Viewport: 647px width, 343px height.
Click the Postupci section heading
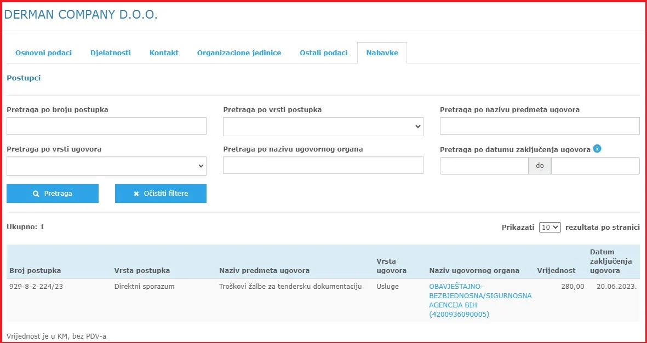click(24, 78)
